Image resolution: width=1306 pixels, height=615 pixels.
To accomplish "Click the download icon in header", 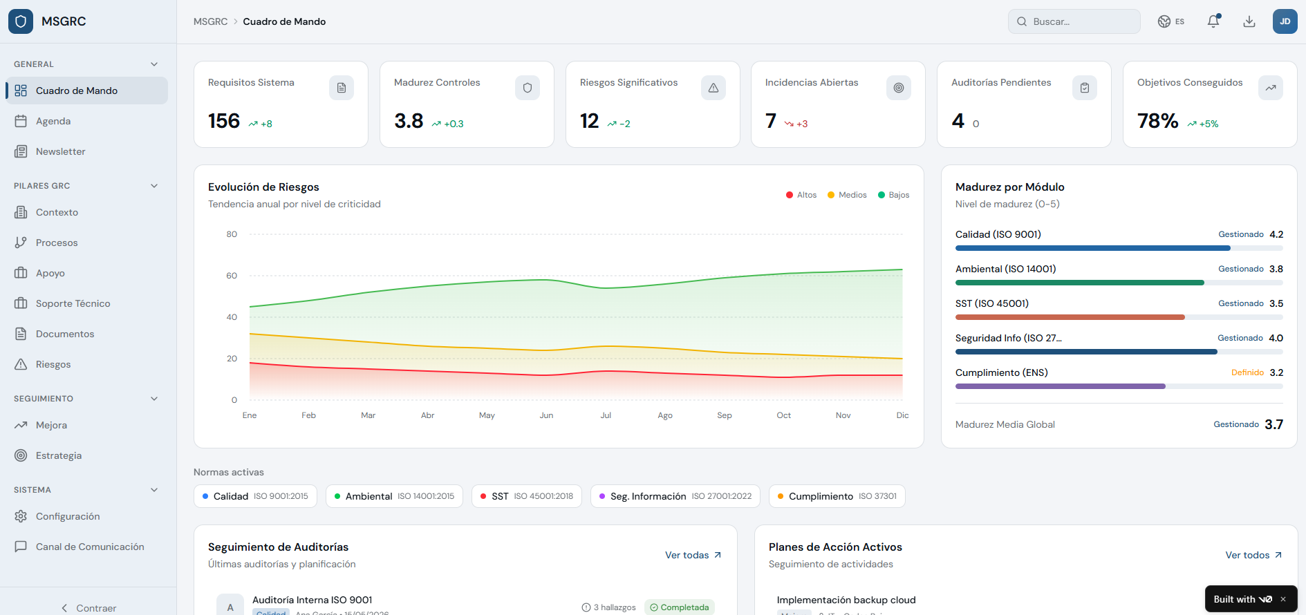I will pos(1249,21).
